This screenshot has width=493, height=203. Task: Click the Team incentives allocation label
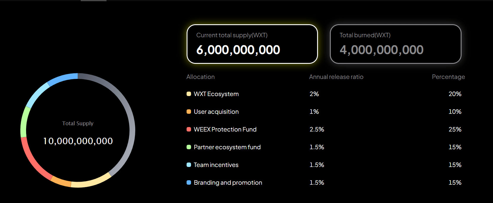[x=216, y=165]
